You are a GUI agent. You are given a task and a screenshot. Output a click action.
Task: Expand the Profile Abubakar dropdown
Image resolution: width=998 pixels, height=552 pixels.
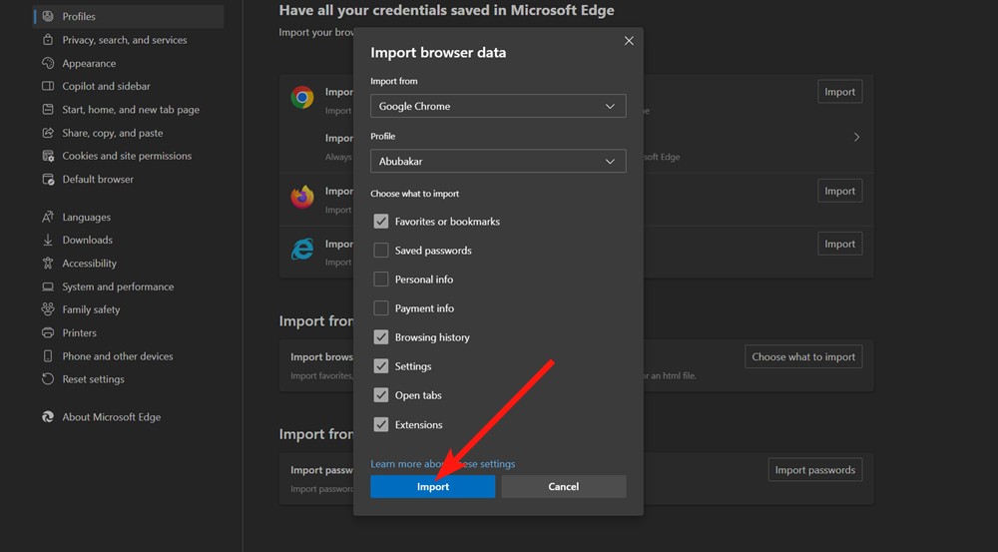[x=498, y=161]
